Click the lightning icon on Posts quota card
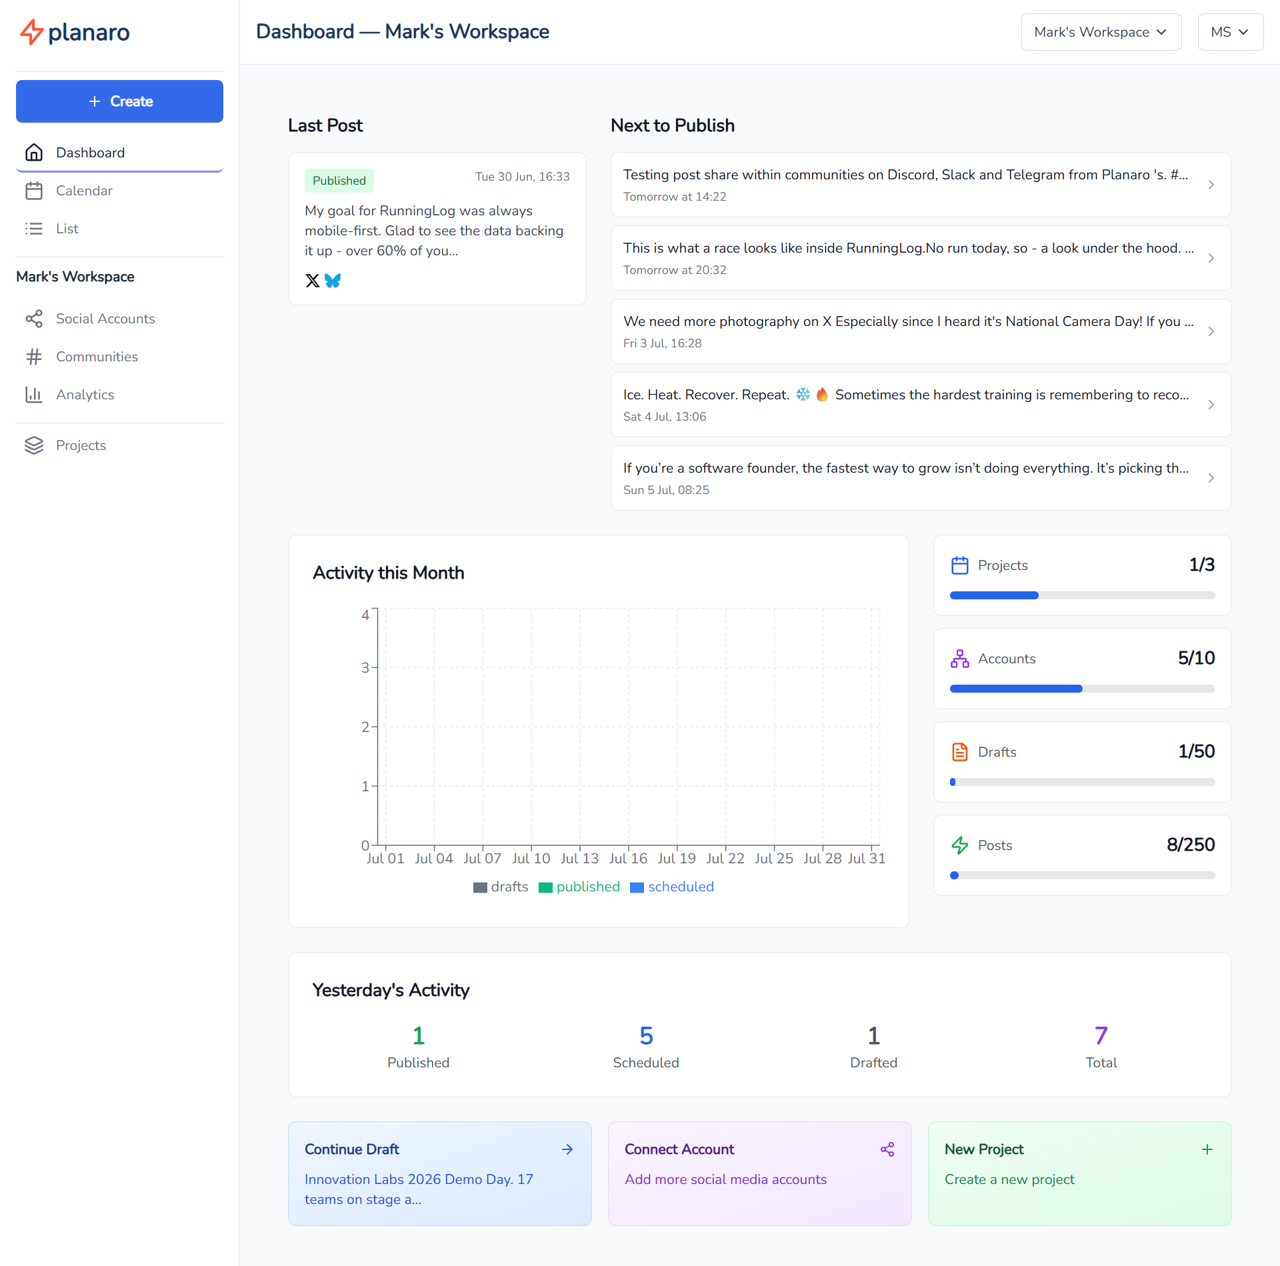Image resolution: width=1280 pixels, height=1266 pixels. pos(960,845)
